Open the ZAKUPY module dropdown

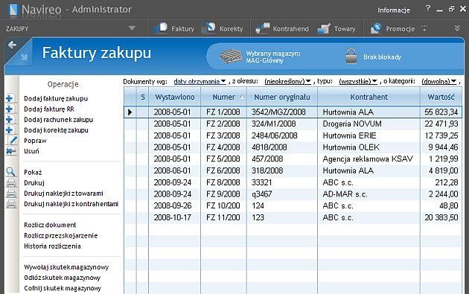132,28
